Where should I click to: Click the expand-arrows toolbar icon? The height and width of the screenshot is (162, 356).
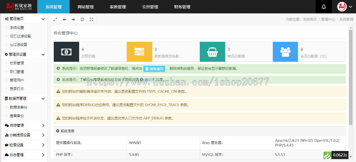pyautogui.click(x=55, y=19)
